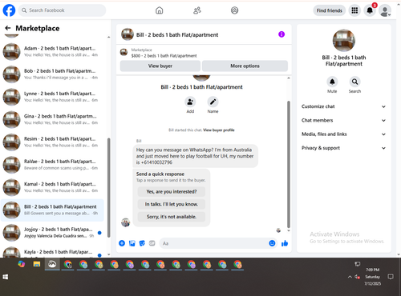This screenshot has width=401, height=296.
Task: Open Windows Start button
Action: pyautogui.click(x=5, y=277)
